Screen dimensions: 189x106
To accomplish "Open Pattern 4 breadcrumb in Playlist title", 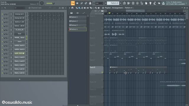I will tap(128, 8).
